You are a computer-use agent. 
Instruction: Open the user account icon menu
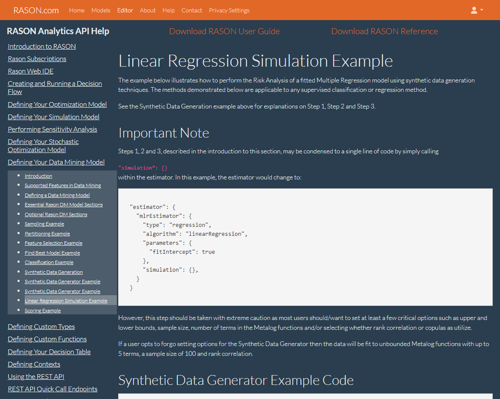[x=474, y=10]
